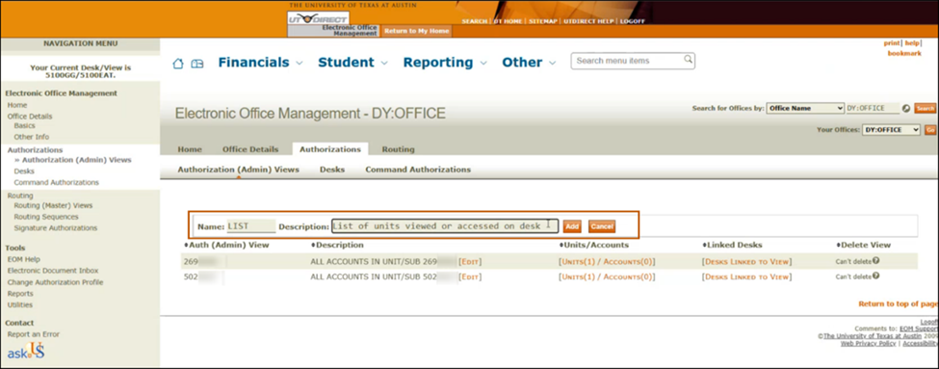Click the Cancel button
The width and height of the screenshot is (939, 369).
click(602, 226)
